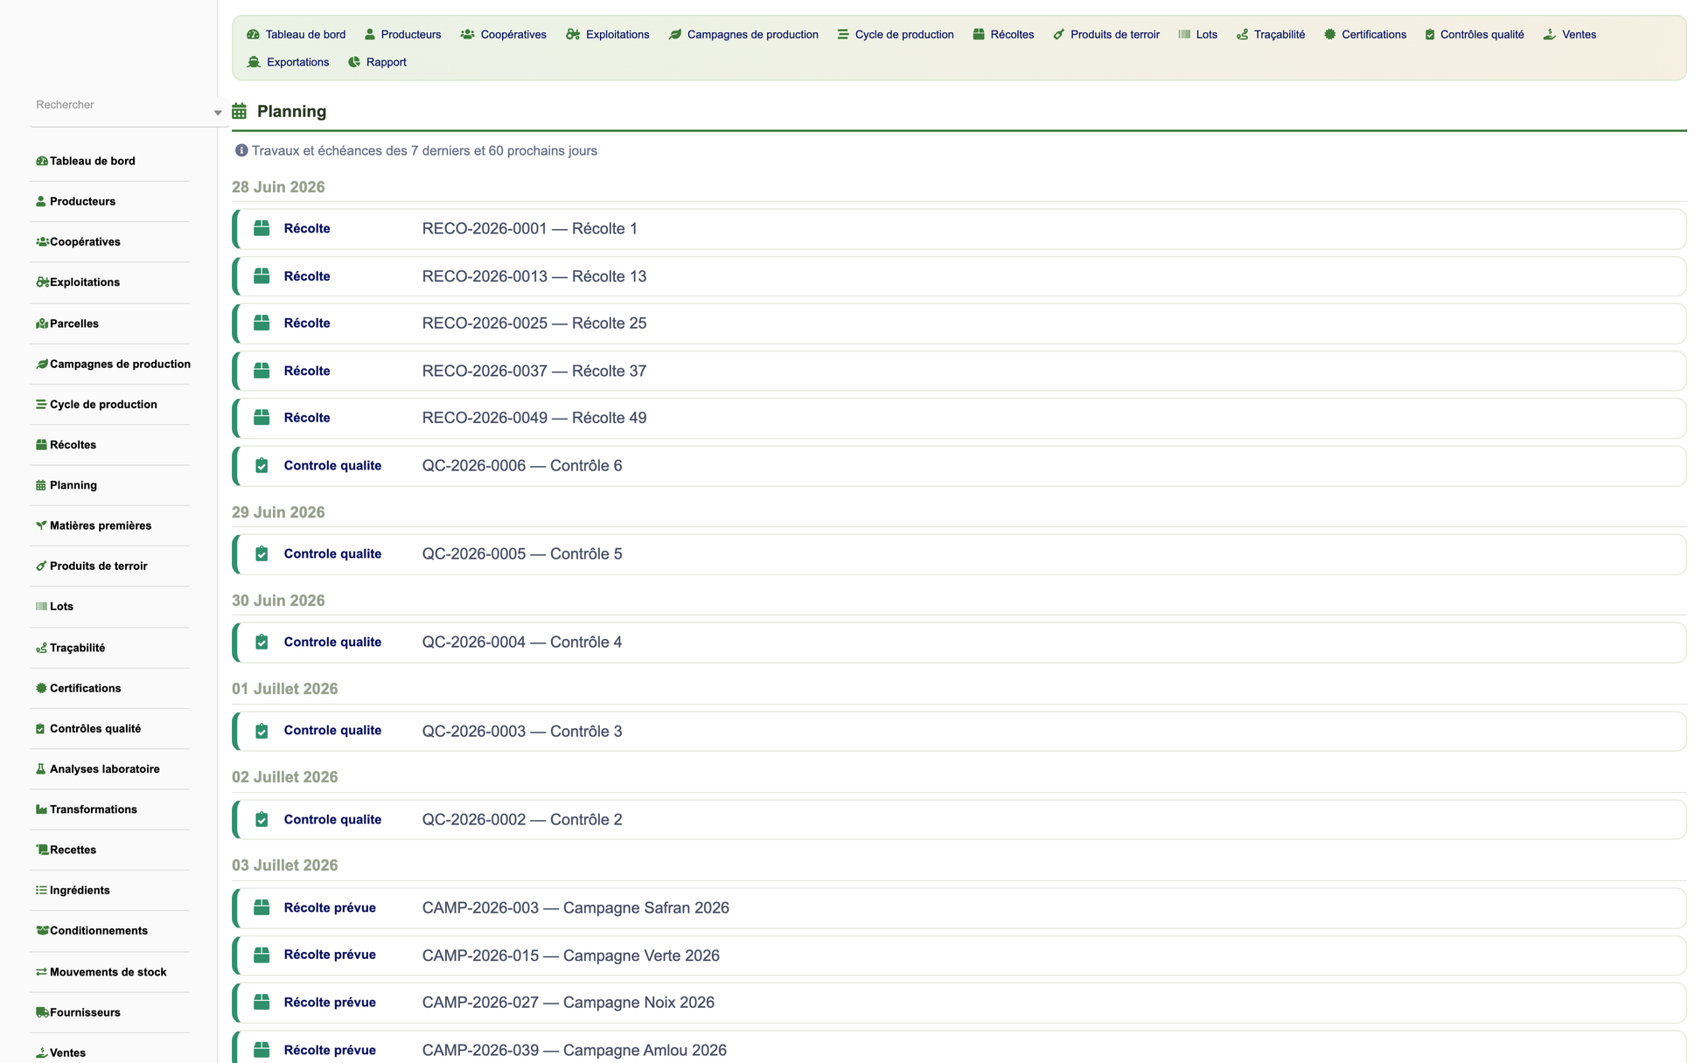The image size is (1702, 1063).
Task: Click the Produits de terroir icon in top bar
Action: point(1058,35)
